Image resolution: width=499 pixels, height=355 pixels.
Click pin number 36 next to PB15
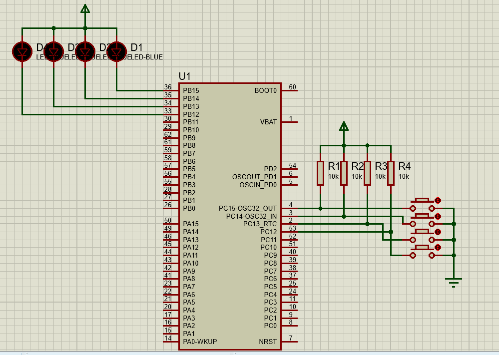click(168, 87)
